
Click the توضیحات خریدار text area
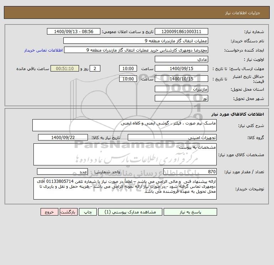click(x=125, y=189)
